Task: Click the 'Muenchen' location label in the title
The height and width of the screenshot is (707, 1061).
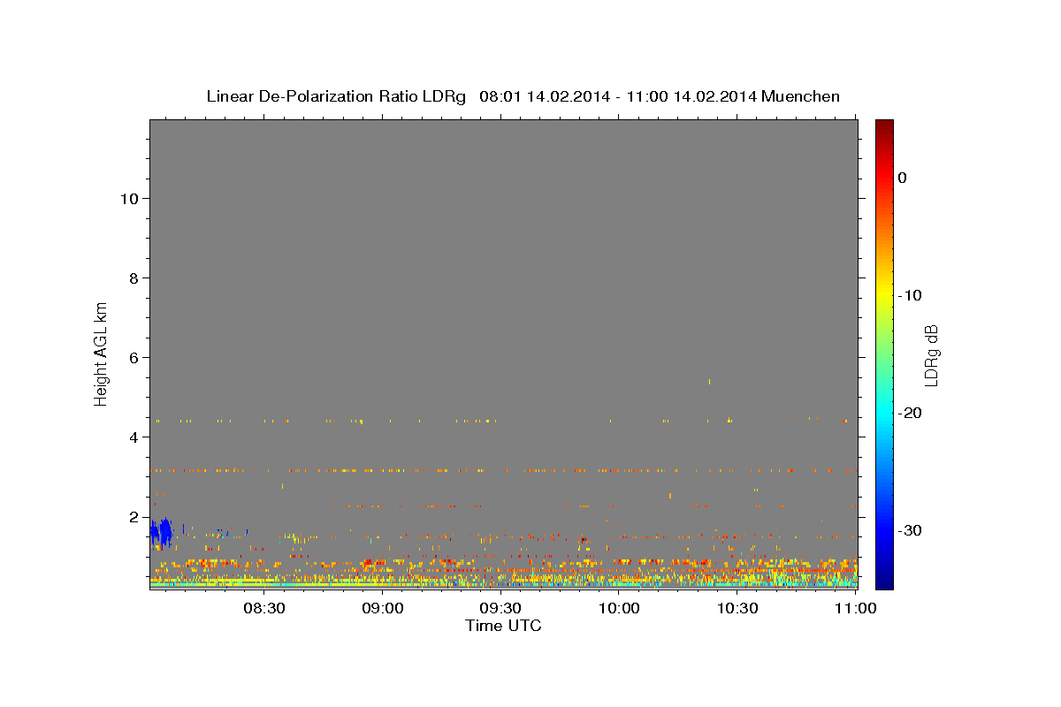Action: (x=801, y=96)
